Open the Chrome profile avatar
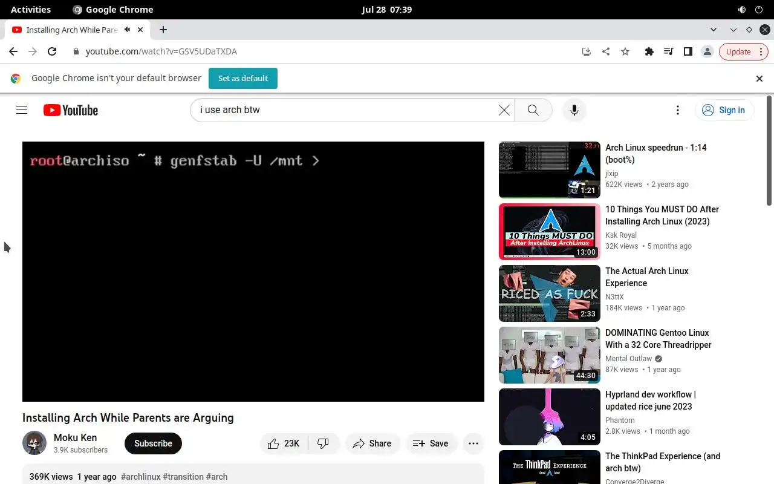The image size is (774, 484). [x=707, y=51]
